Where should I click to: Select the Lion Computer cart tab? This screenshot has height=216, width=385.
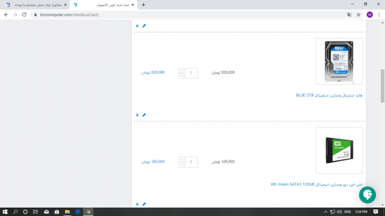tap(103, 5)
